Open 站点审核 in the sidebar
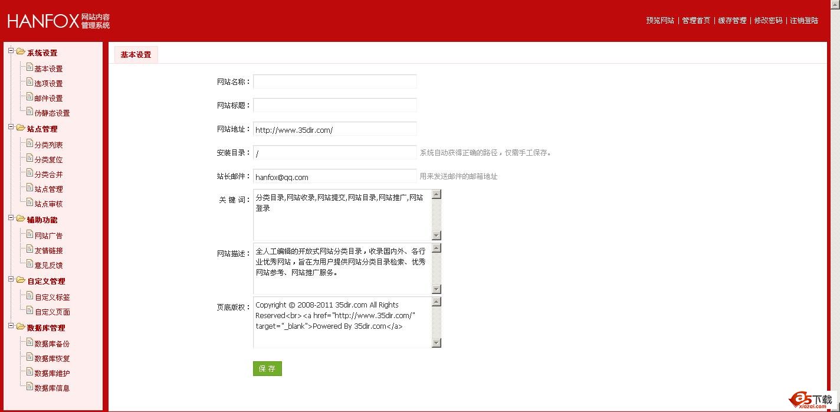 [x=48, y=204]
